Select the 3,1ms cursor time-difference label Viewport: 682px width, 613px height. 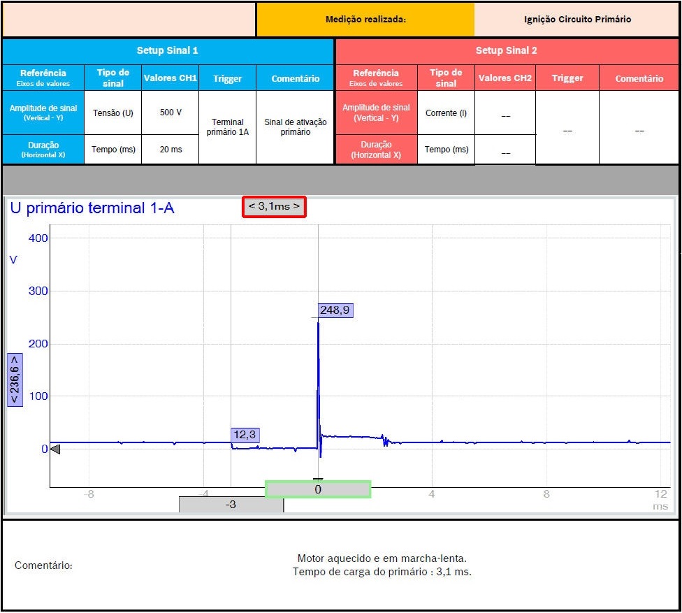point(274,207)
